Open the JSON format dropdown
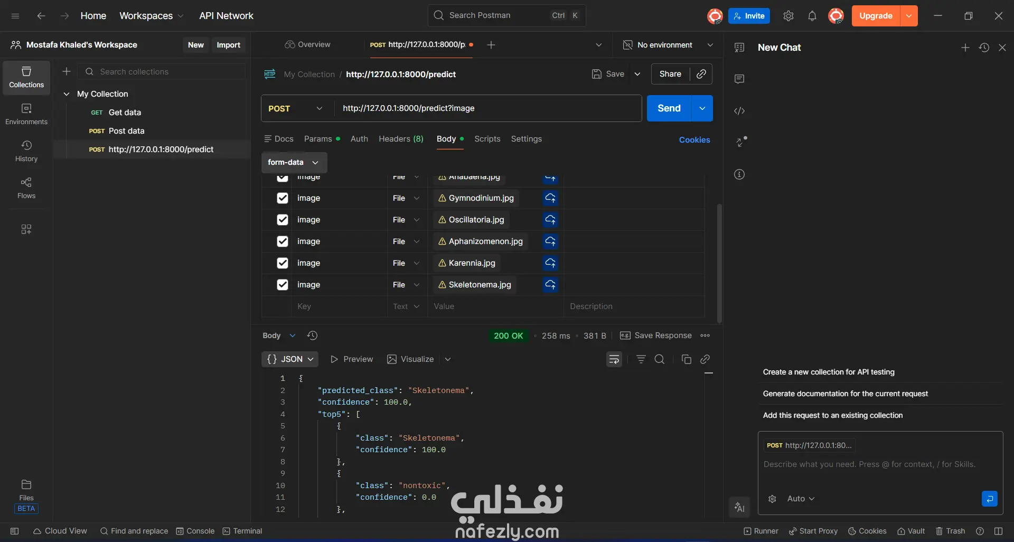The height and width of the screenshot is (542, 1014). pyautogui.click(x=290, y=359)
